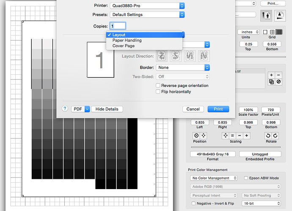This screenshot has height=211, width=292.
Task: Select landscape orientation icon
Action: (x=279, y=16)
